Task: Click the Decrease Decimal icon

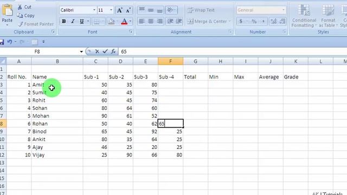Action: 282,21
